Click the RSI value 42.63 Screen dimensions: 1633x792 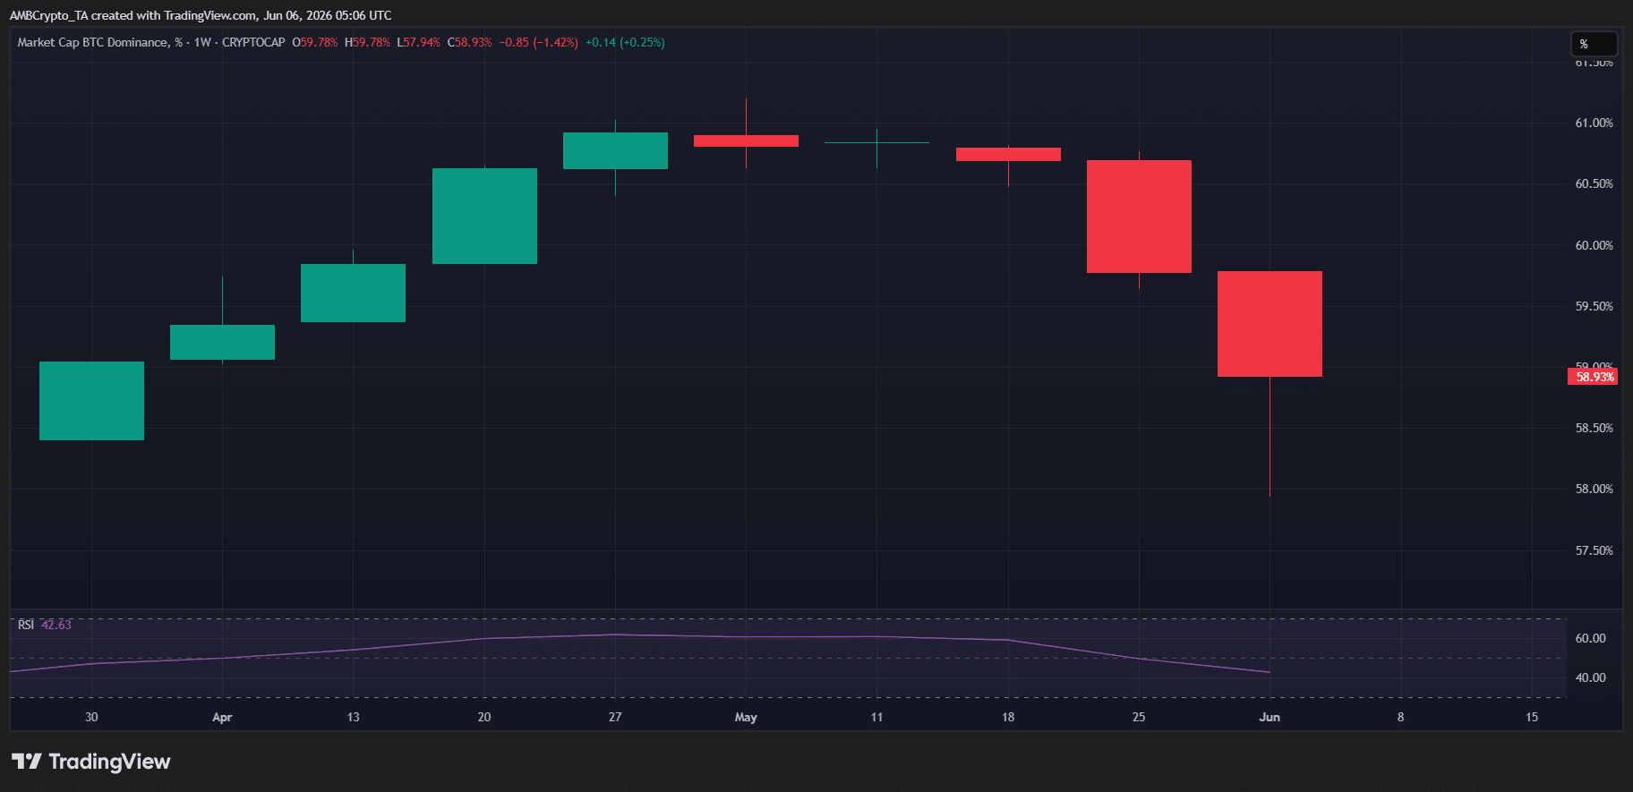56,625
